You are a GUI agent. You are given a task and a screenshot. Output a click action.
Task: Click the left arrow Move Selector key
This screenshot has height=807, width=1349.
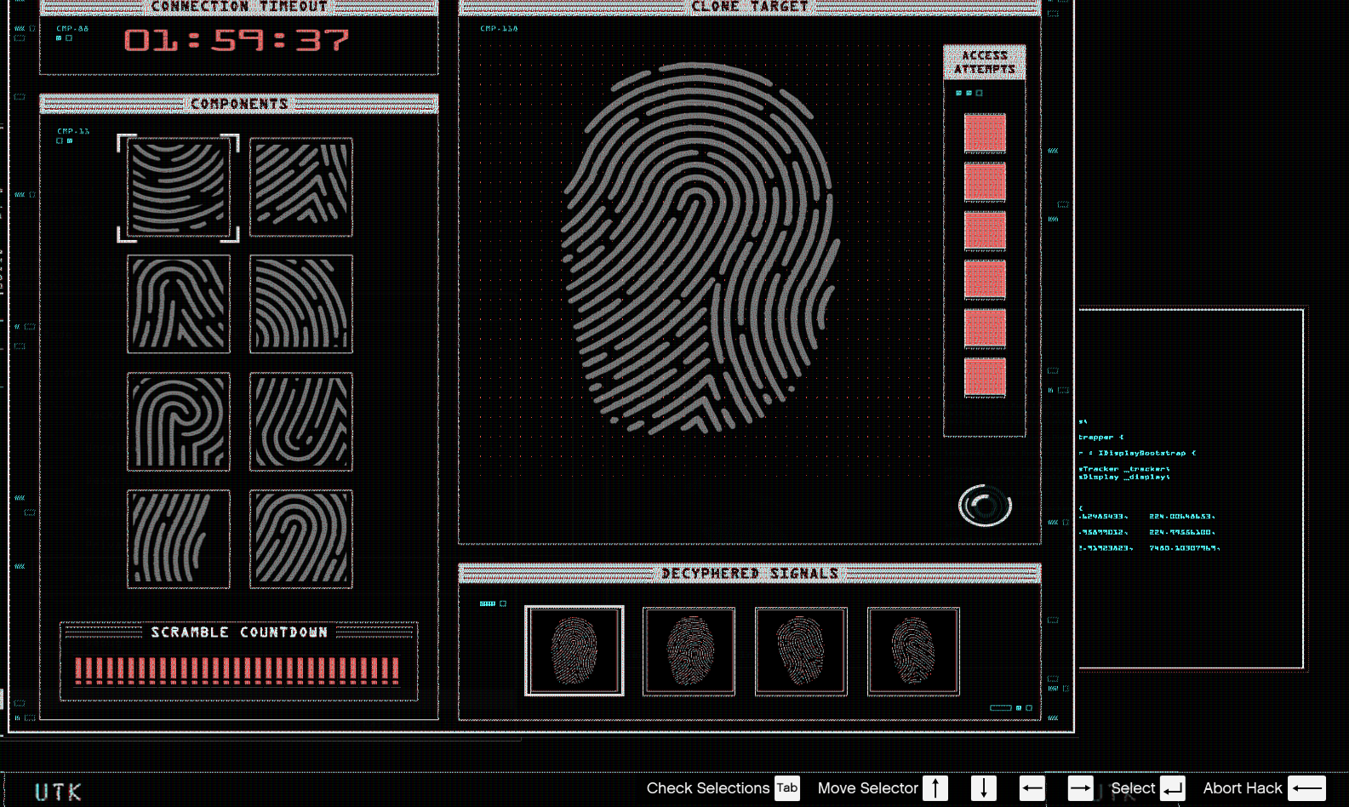pyautogui.click(x=1032, y=788)
